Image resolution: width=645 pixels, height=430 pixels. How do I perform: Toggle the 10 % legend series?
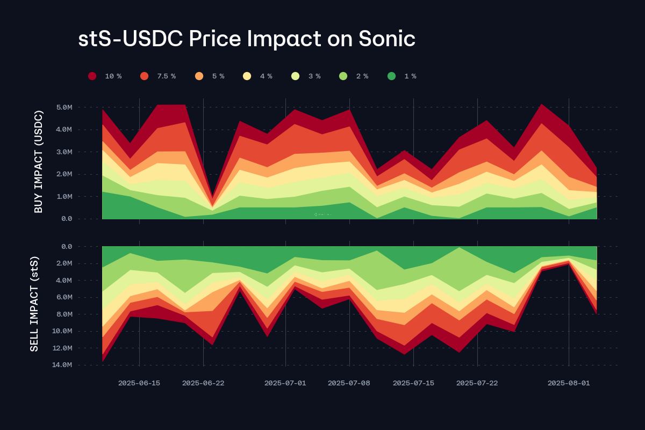[x=92, y=76]
